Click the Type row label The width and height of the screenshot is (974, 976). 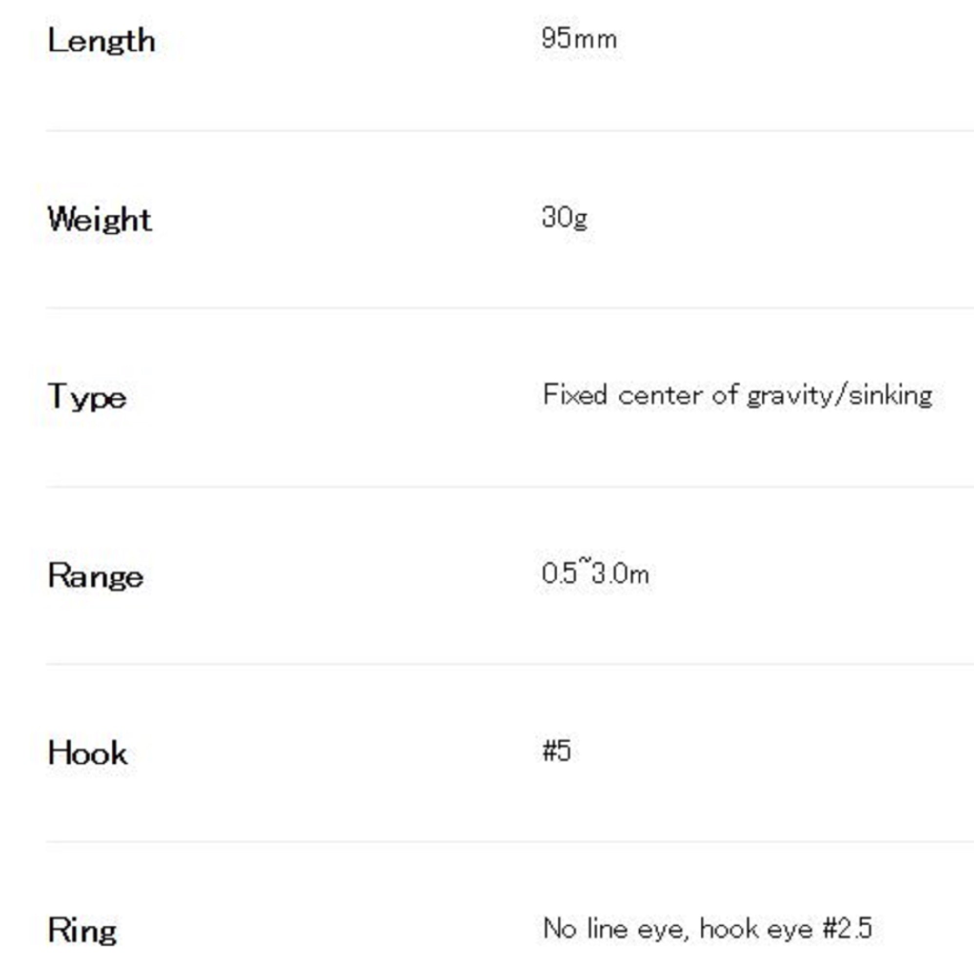tap(87, 397)
